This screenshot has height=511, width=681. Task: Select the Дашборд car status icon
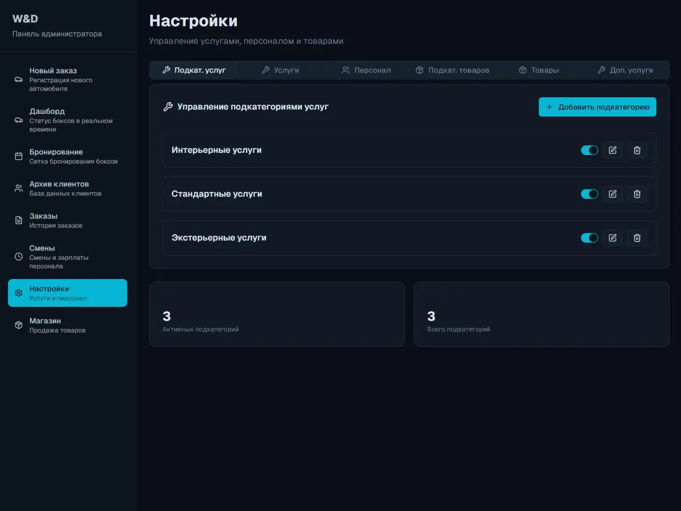(18, 120)
